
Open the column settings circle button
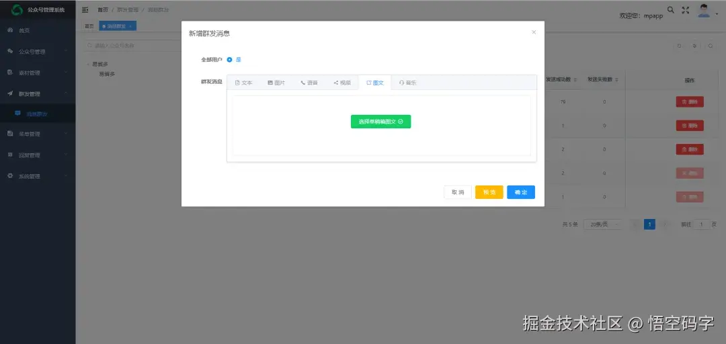694,46
